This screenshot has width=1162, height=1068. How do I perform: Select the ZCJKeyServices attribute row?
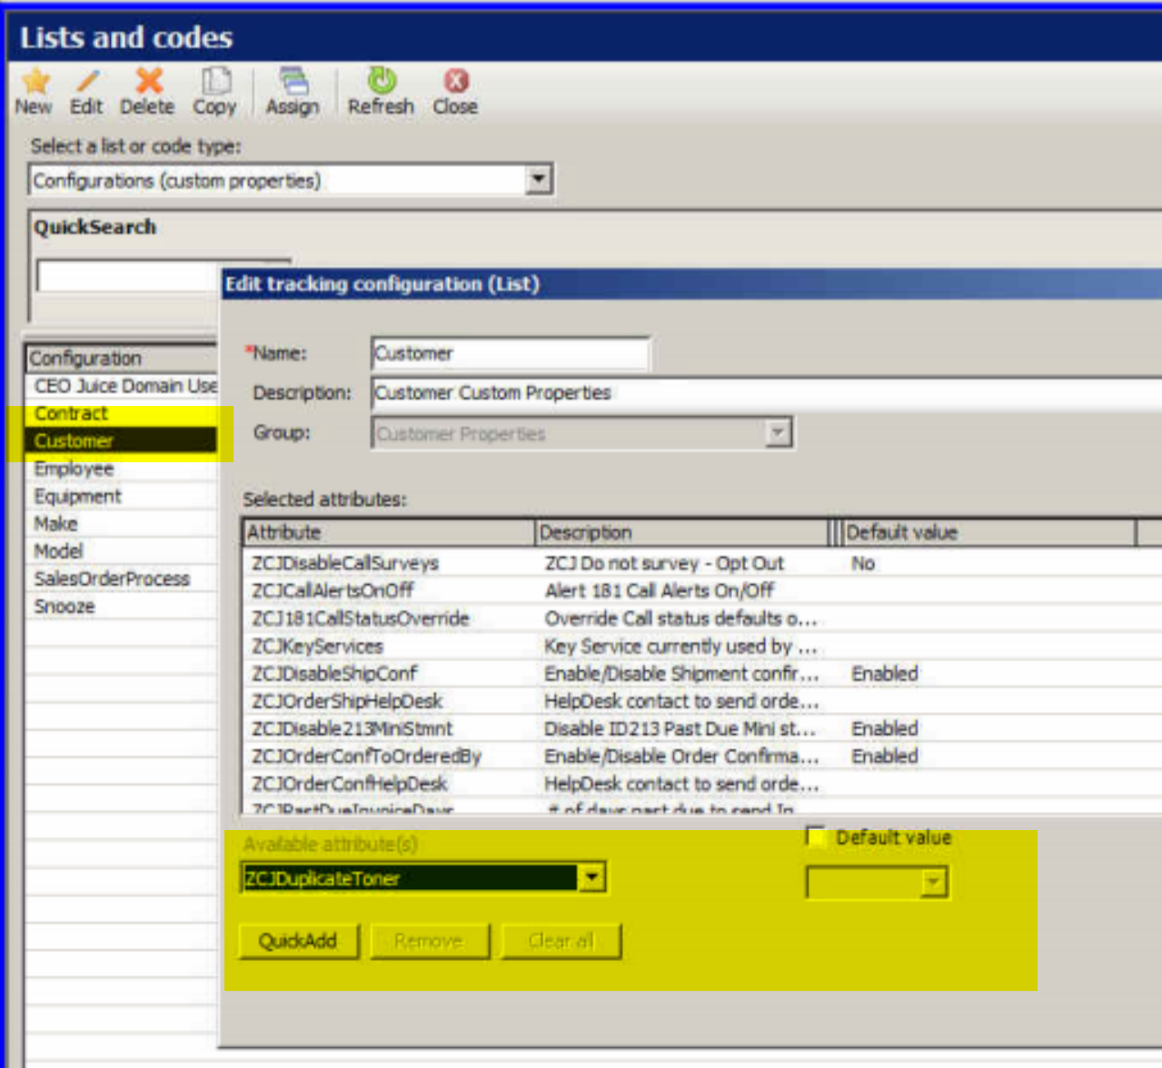(x=702, y=647)
